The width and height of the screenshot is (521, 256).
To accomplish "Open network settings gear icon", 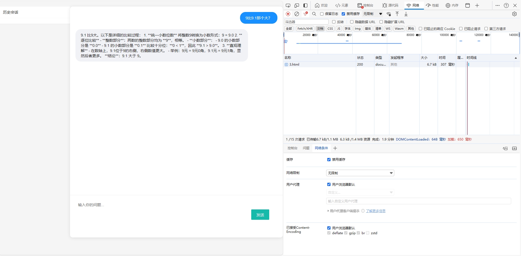I will coord(514,14).
